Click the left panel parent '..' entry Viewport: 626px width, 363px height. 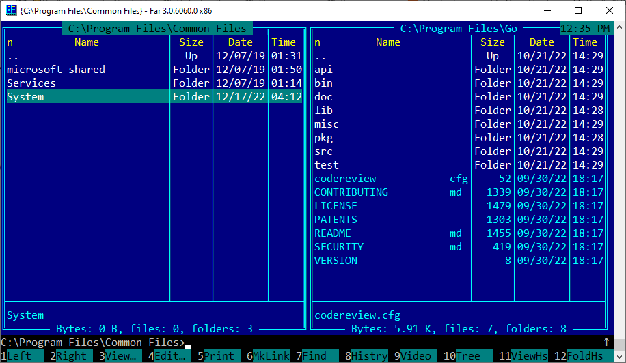pyautogui.click(x=154, y=56)
